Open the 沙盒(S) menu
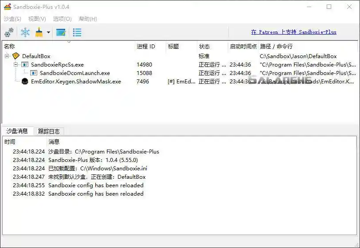Image resolution: width=360 pixels, height=248 pixels. (12, 19)
